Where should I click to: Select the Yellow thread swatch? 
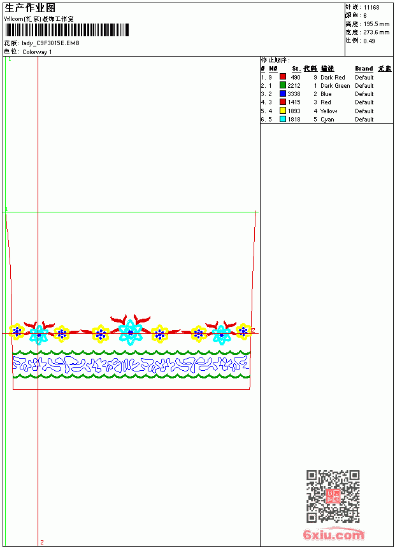283,110
